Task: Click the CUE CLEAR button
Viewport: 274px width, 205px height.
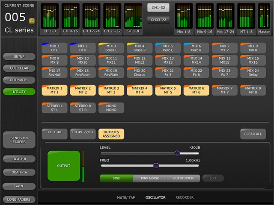Action: click(19, 68)
